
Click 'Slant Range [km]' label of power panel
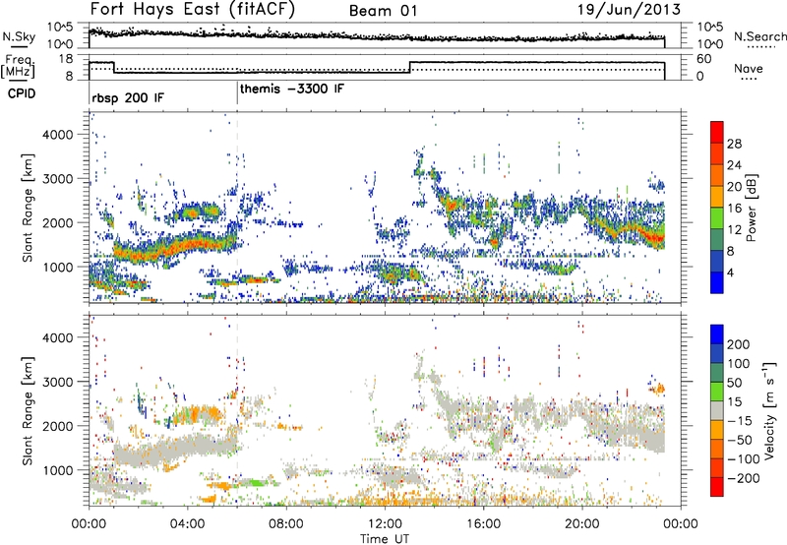point(29,208)
